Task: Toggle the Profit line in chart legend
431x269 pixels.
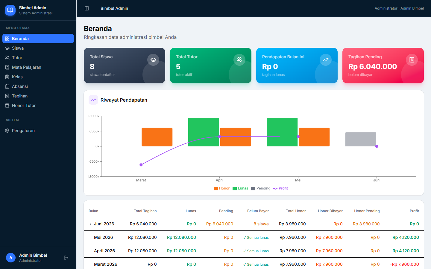Action: 280,188
